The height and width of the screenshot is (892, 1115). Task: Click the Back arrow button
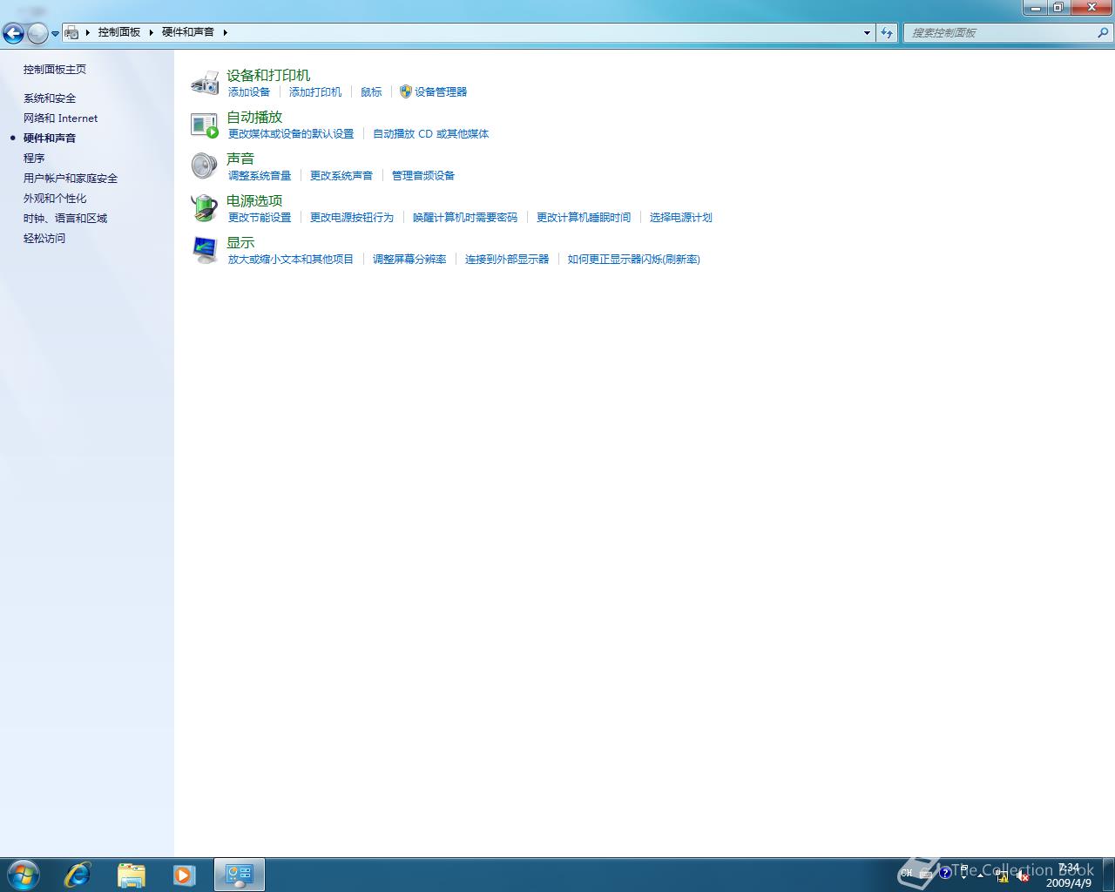click(13, 33)
